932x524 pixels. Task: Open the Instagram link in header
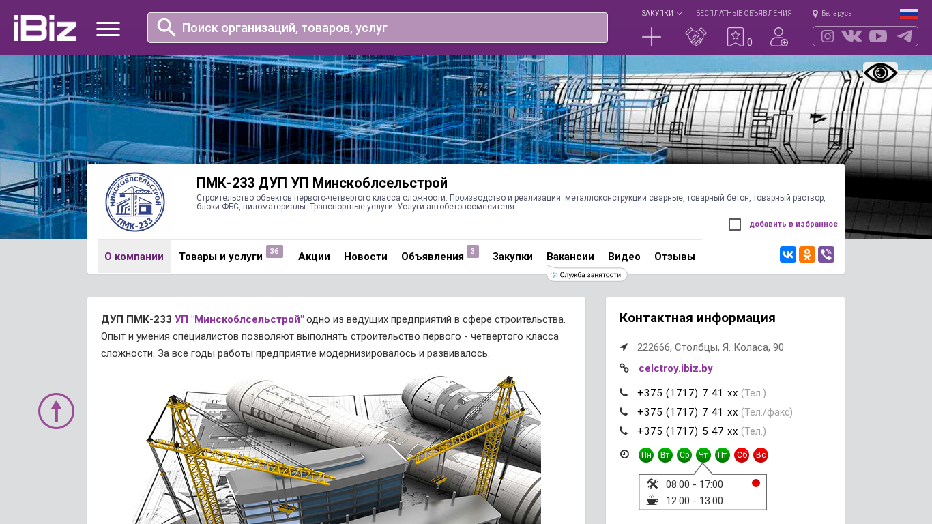[828, 36]
